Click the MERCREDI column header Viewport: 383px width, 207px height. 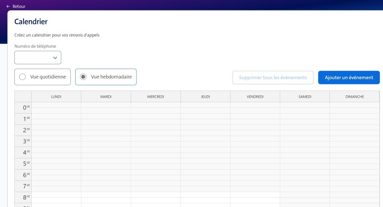(156, 97)
